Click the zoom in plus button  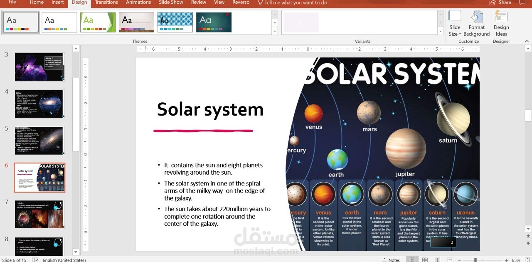[507, 260]
